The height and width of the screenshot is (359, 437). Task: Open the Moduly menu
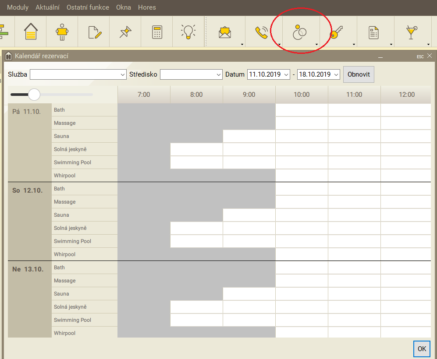[x=18, y=7]
